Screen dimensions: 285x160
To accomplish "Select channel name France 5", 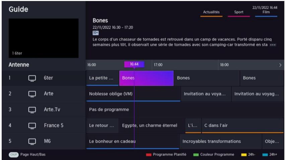I will (x=54, y=125).
